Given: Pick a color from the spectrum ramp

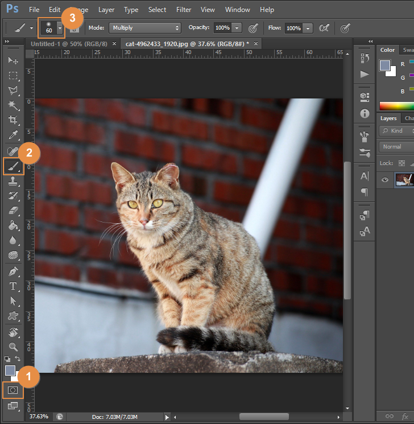Looking at the screenshot, I should tap(396, 106).
